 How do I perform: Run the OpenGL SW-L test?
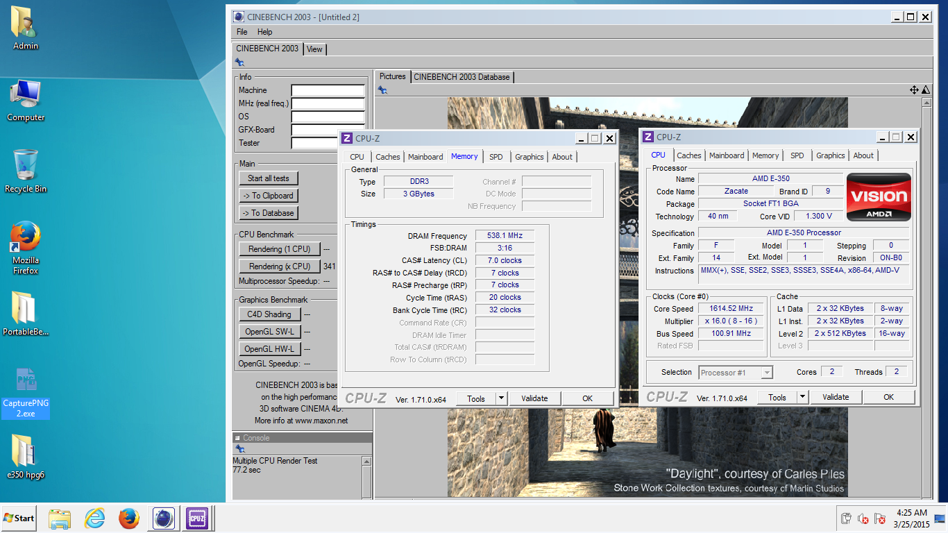[x=269, y=332]
